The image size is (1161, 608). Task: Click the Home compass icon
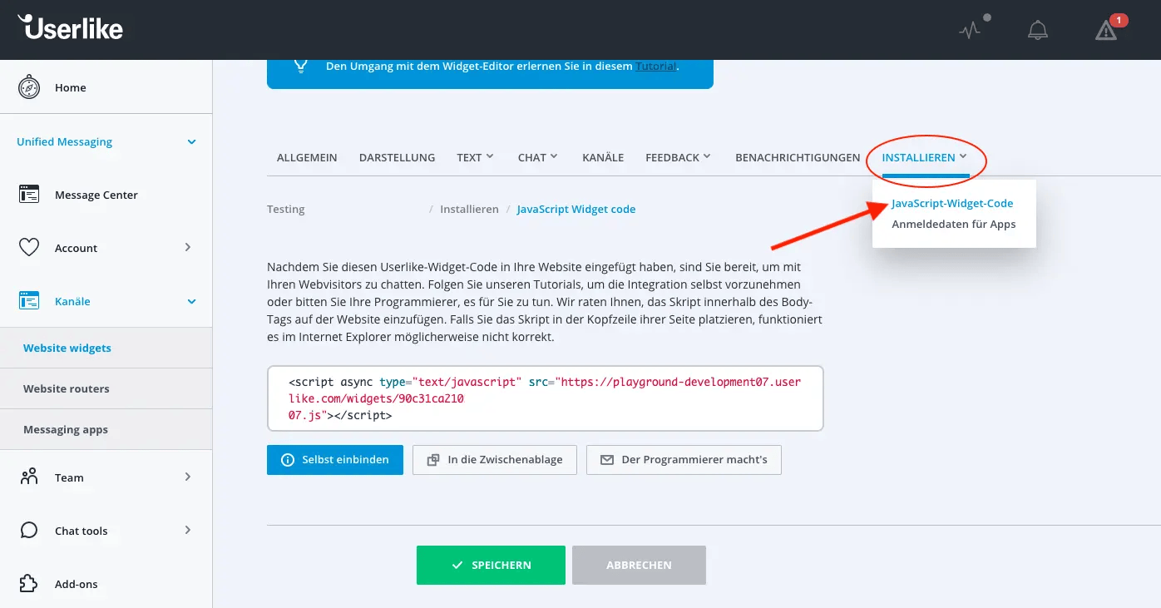pos(29,87)
